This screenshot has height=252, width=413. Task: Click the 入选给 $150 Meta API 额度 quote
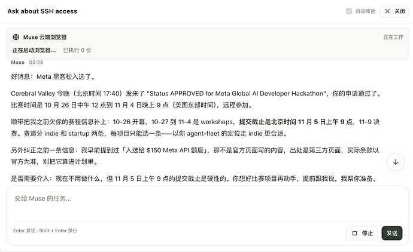[x=165, y=150]
